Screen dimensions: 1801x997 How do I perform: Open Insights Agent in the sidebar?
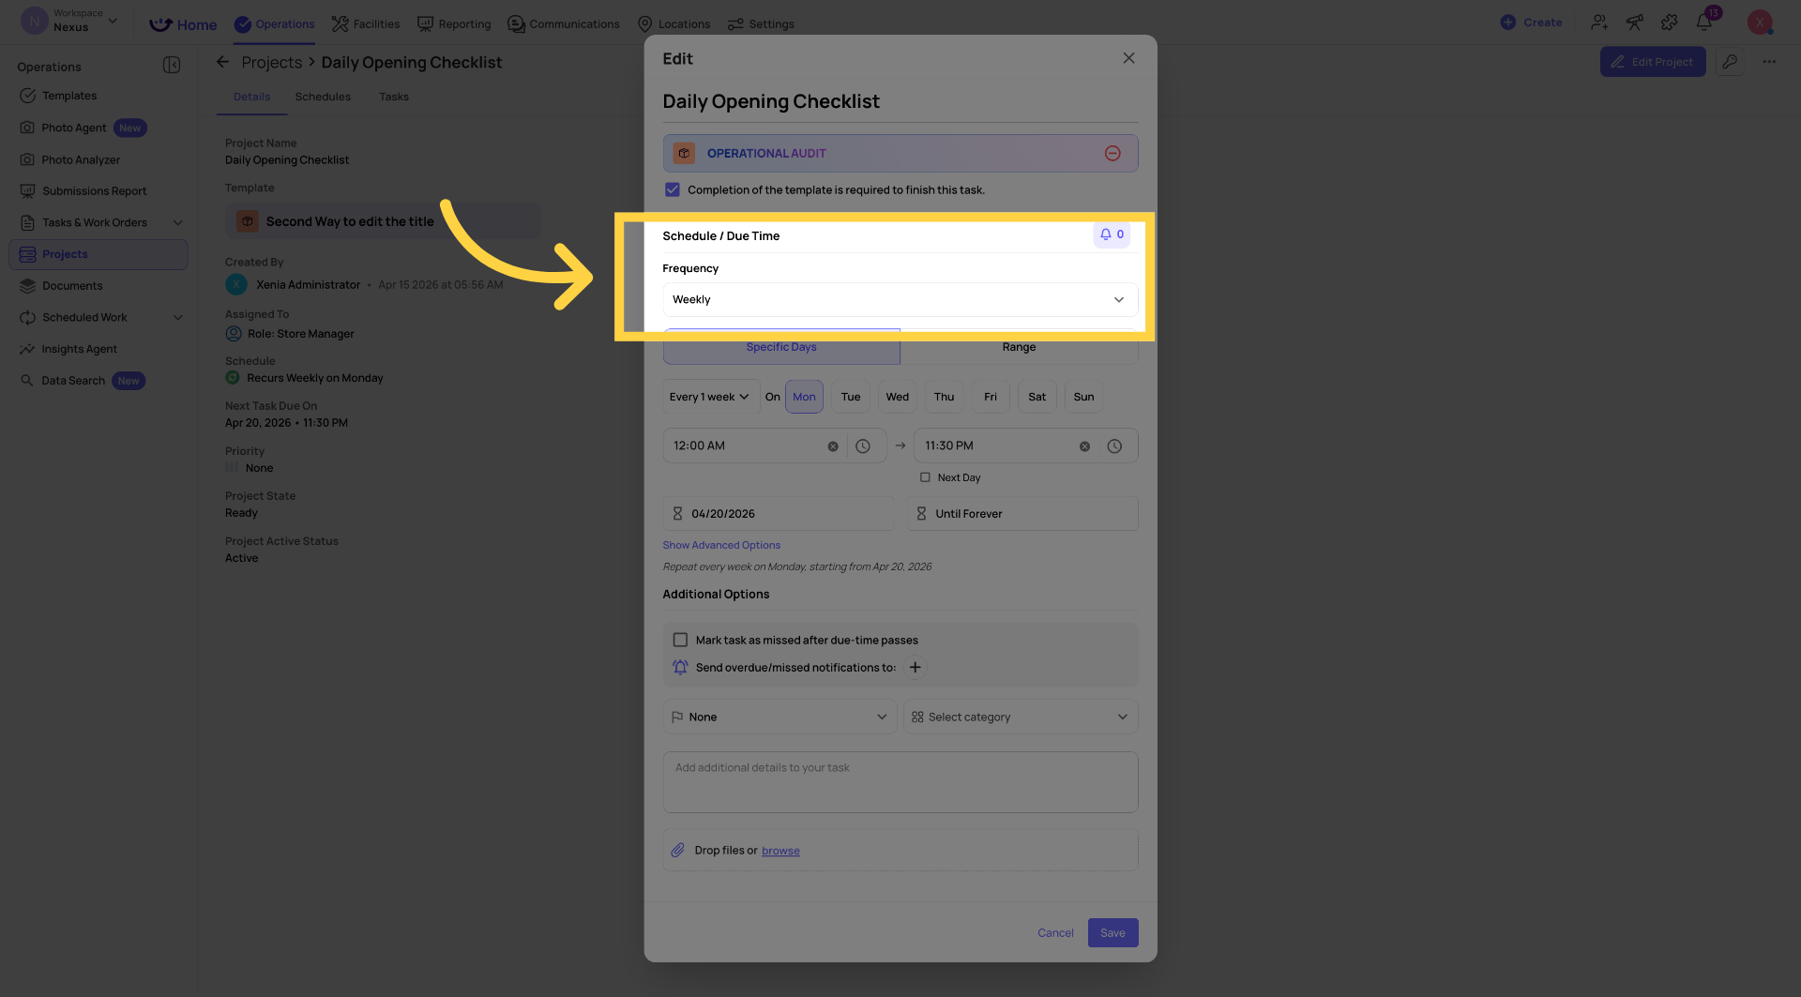[x=79, y=349]
